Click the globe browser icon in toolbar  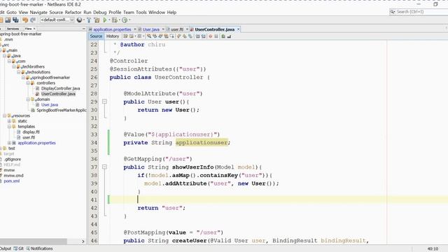click(x=79, y=20)
